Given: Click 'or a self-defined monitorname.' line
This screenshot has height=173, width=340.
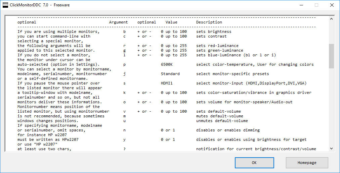Looking at the screenshot, I should 53,78.
